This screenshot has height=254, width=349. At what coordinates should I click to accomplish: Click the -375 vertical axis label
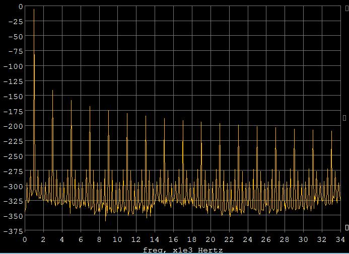tap(14, 231)
